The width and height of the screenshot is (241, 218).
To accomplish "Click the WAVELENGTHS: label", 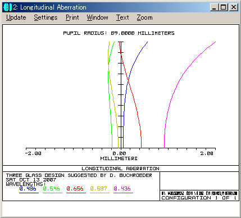I will (x=26, y=184).
